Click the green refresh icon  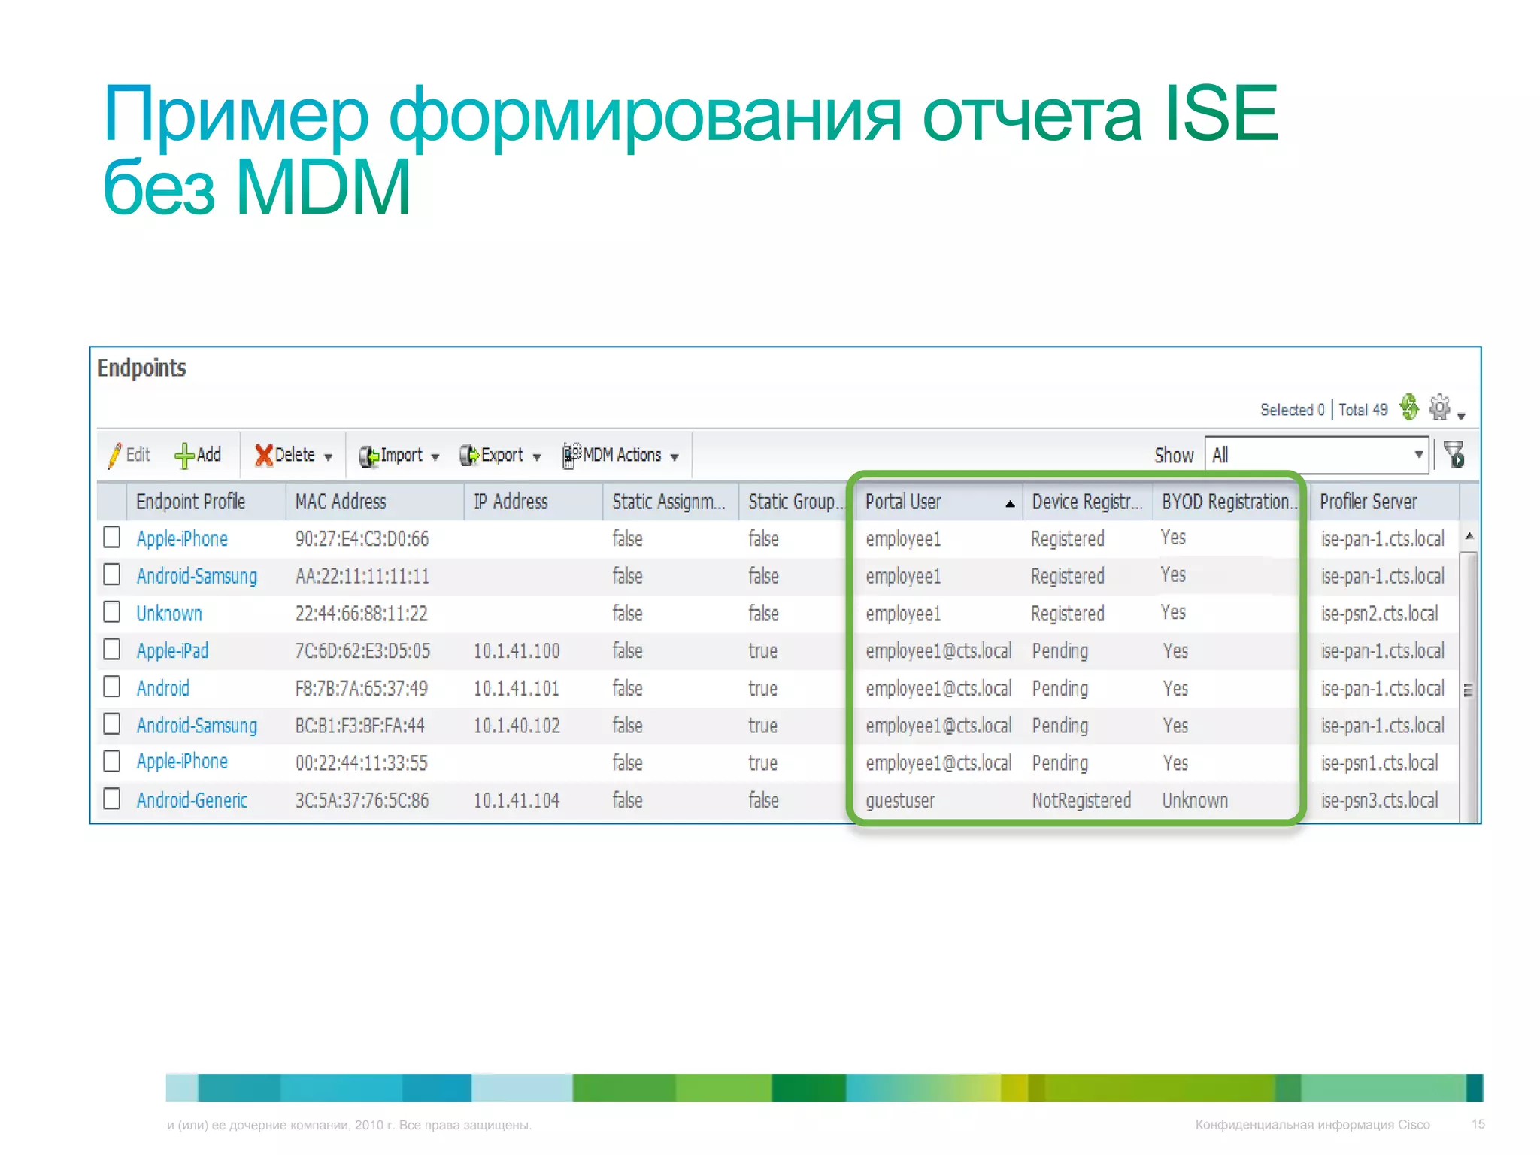[1409, 408]
